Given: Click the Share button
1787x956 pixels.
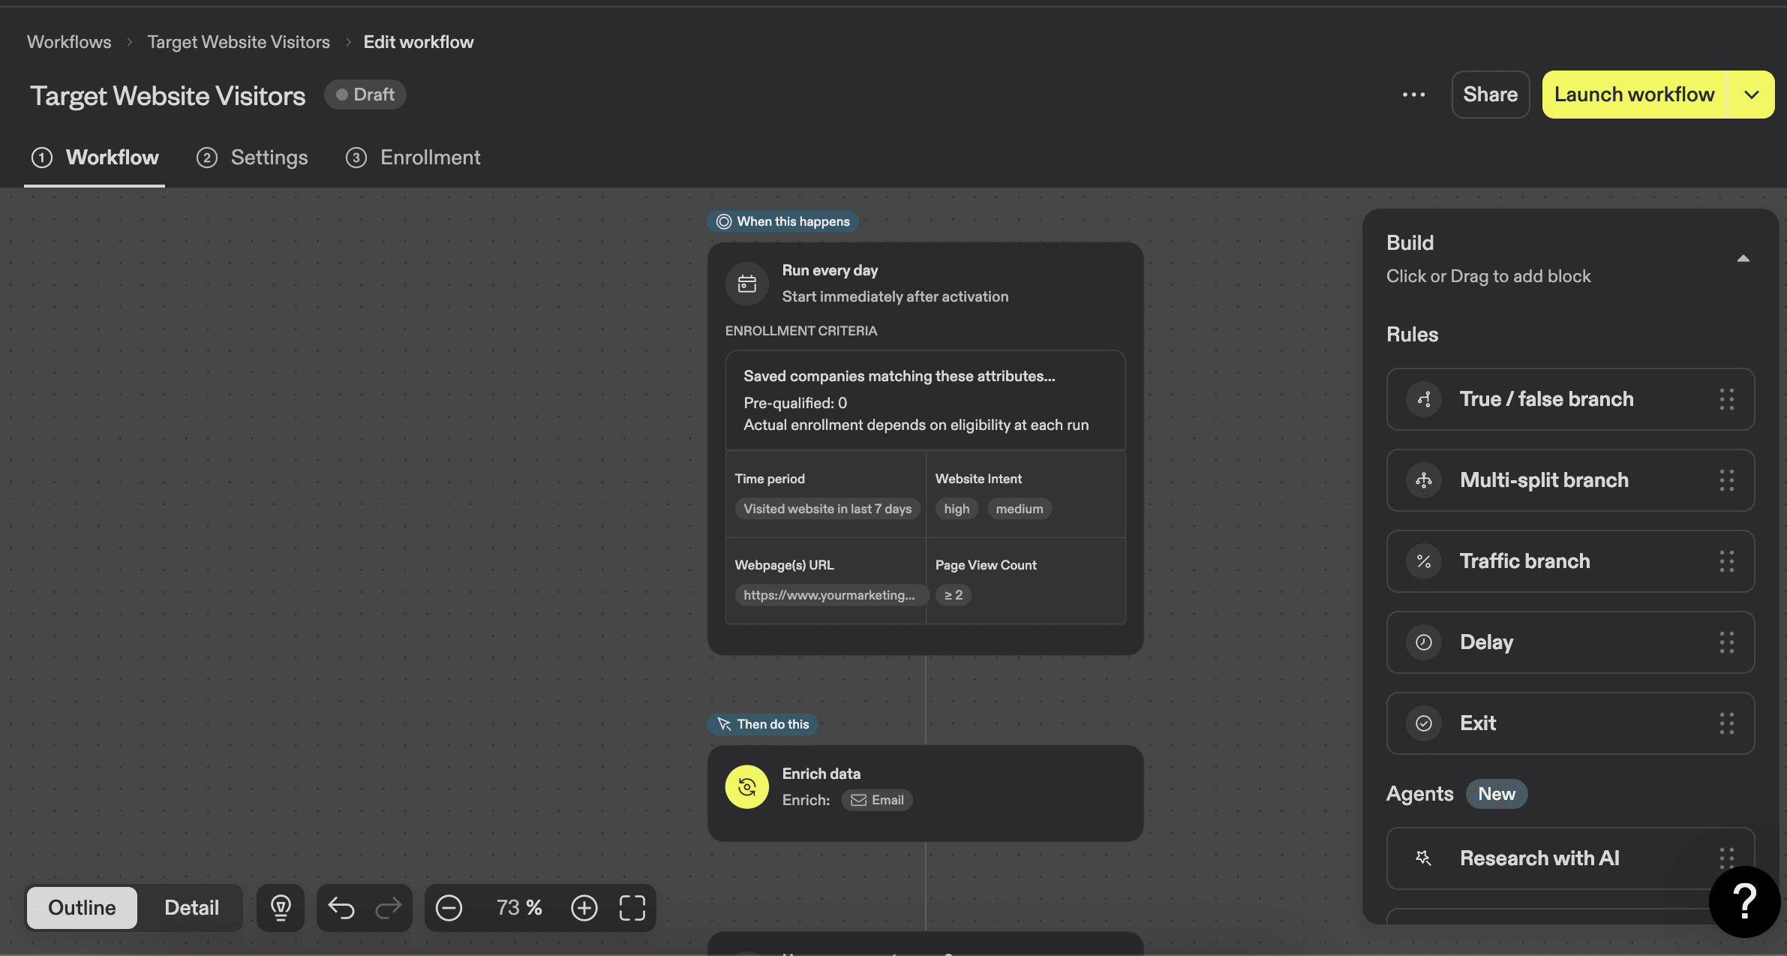Looking at the screenshot, I should (x=1489, y=95).
